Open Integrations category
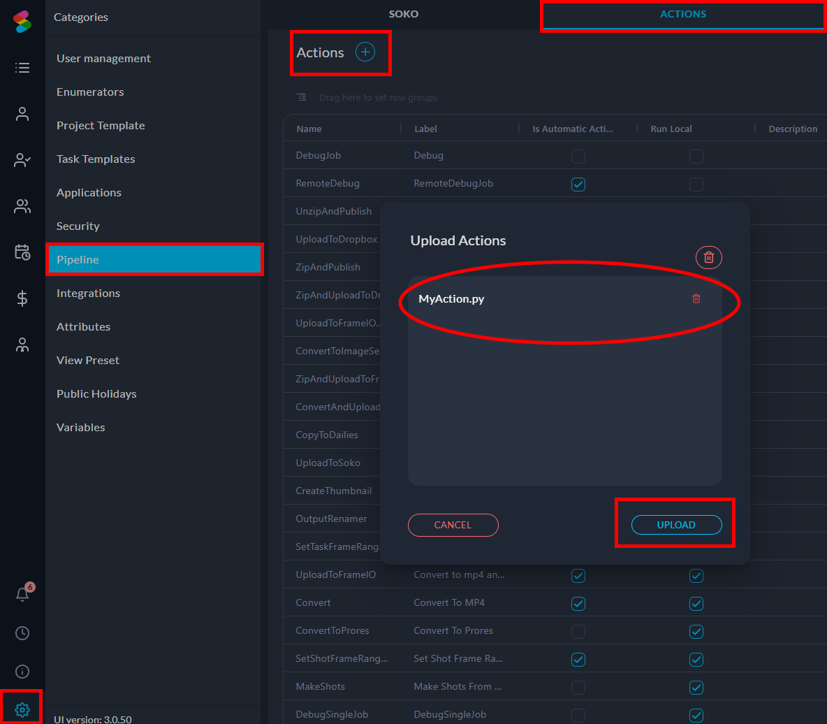The height and width of the screenshot is (724, 827). point(88,293)
